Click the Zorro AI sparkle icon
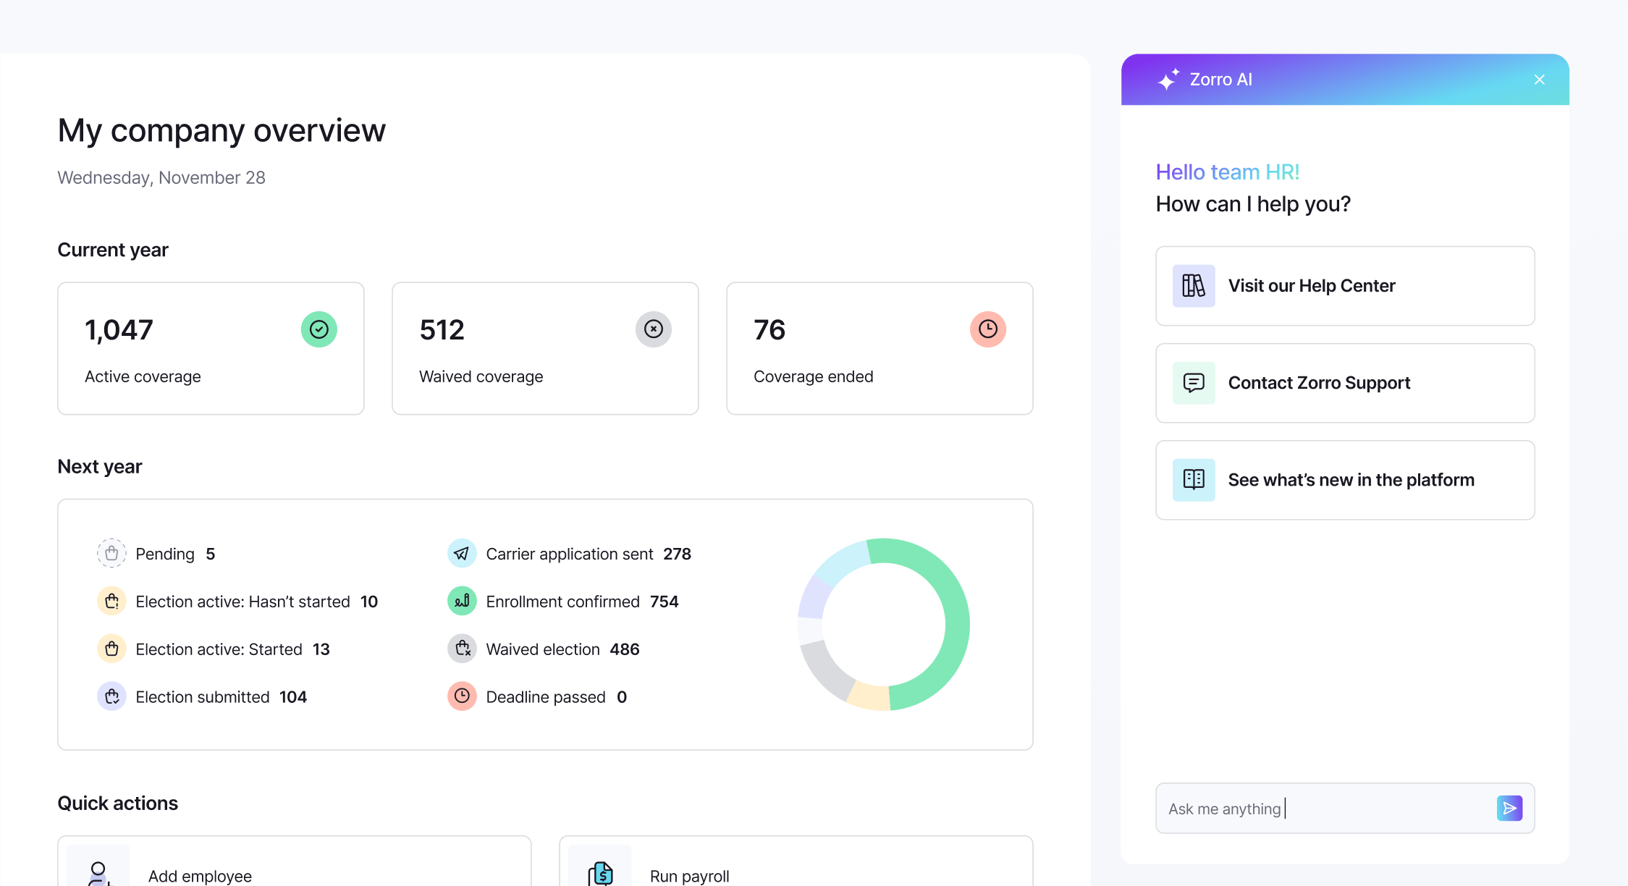 click(x=1169, y=79)
